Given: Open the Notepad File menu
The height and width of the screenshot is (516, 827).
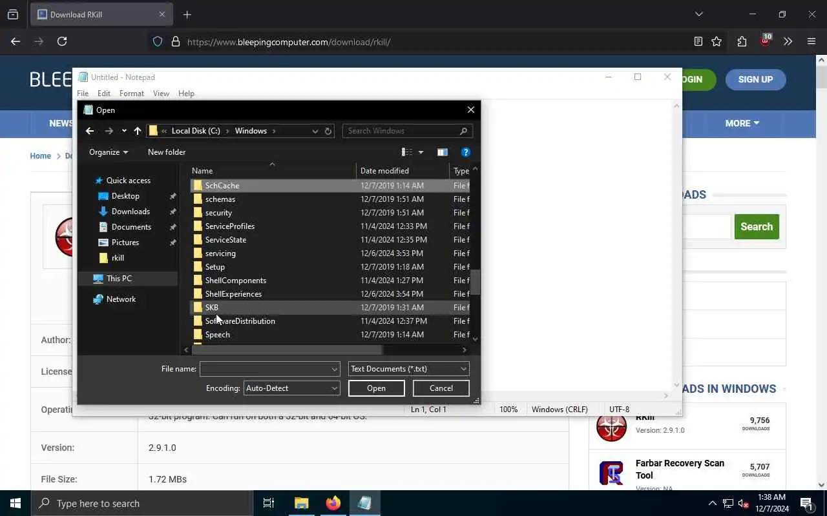Looking at the screenshot, I should point(83,94).
